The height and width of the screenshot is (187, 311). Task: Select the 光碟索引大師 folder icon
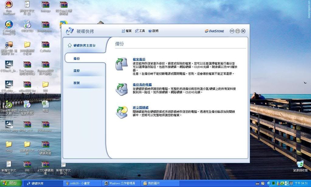tap(27, 148)
